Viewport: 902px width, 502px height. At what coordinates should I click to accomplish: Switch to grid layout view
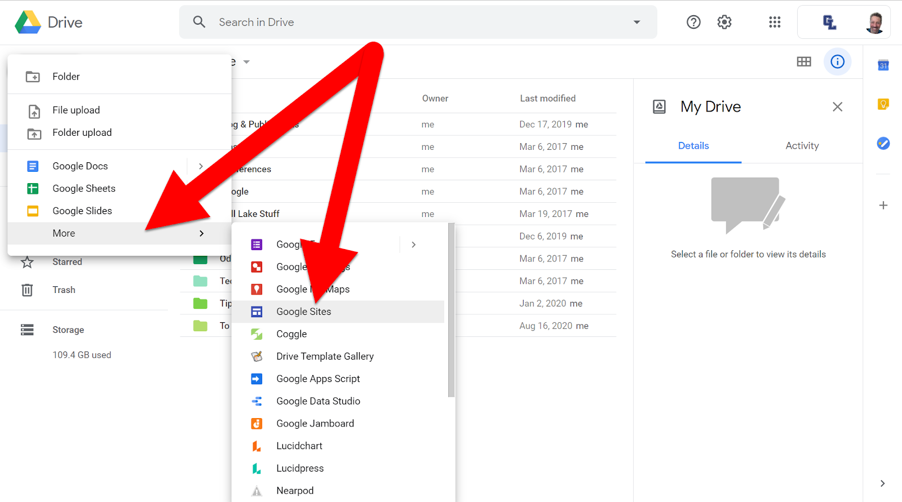click(804, 61)
